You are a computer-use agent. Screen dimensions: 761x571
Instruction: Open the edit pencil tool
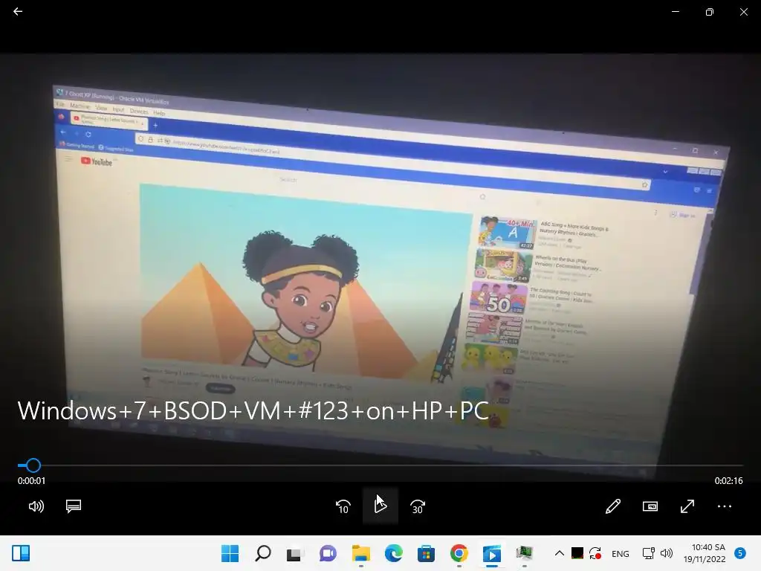(x=613, y=506)
